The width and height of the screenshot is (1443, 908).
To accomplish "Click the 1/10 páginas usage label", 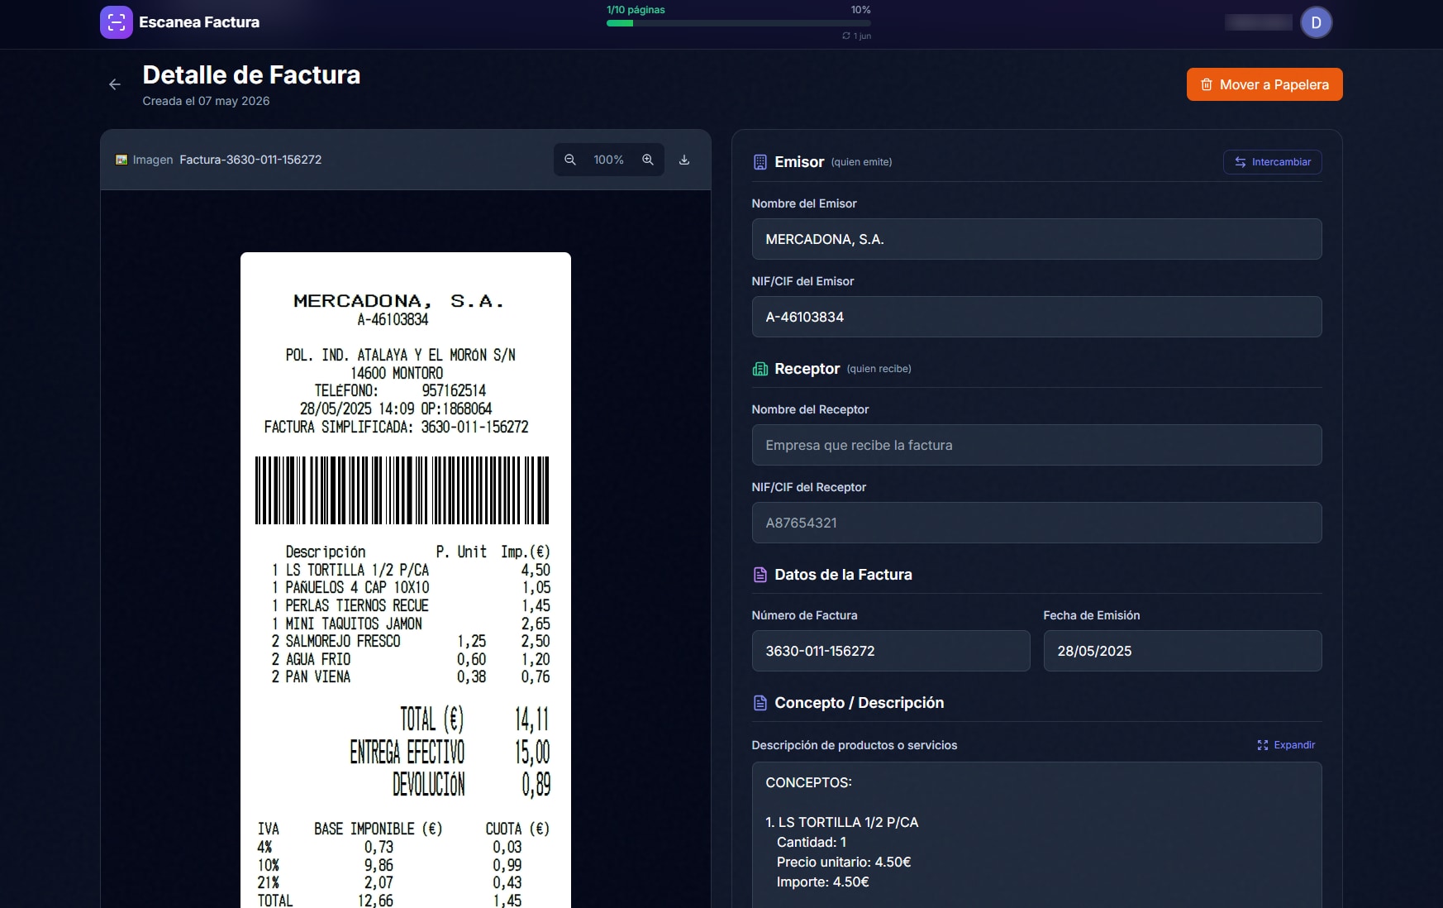I will pos(636,10).
